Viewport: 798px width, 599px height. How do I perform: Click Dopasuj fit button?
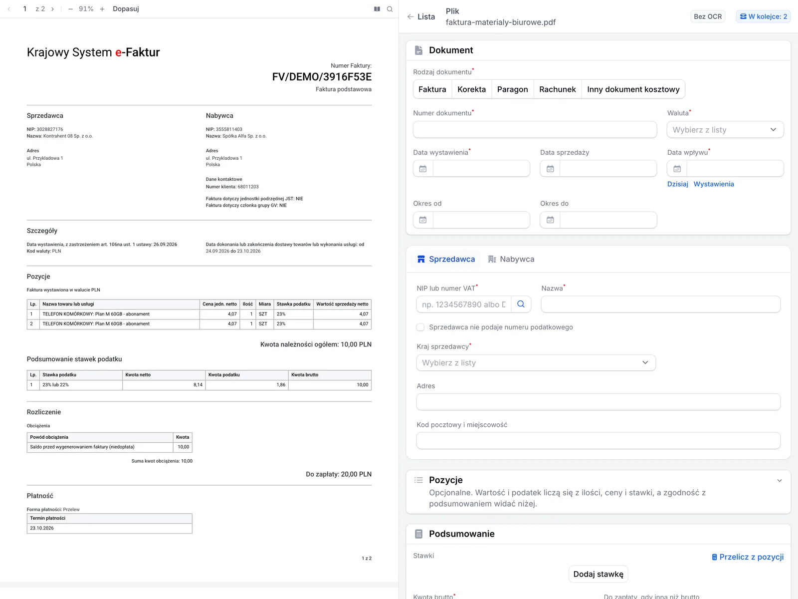(126, 9)
